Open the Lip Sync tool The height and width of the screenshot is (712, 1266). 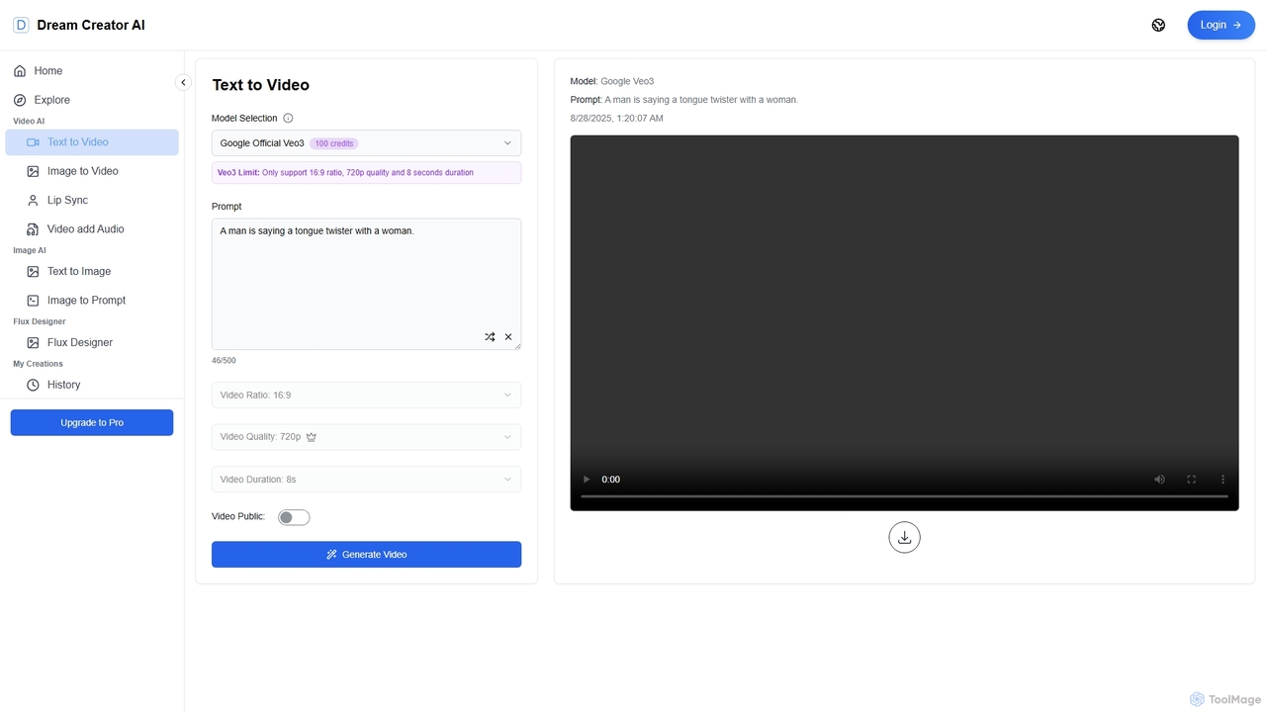(x=92, y=200)
